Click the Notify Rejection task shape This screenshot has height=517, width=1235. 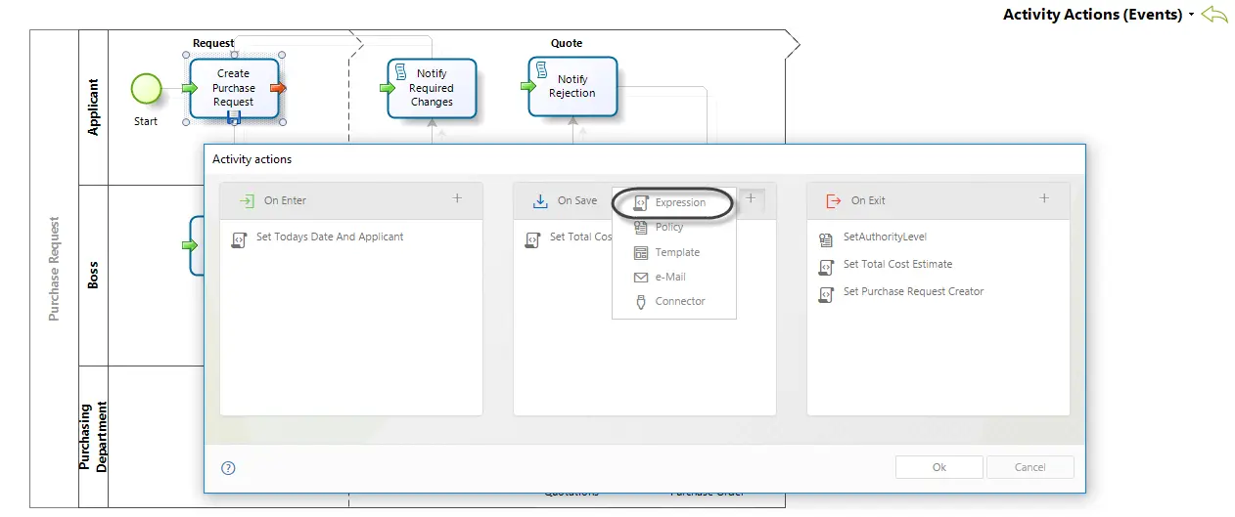point(572,86)
